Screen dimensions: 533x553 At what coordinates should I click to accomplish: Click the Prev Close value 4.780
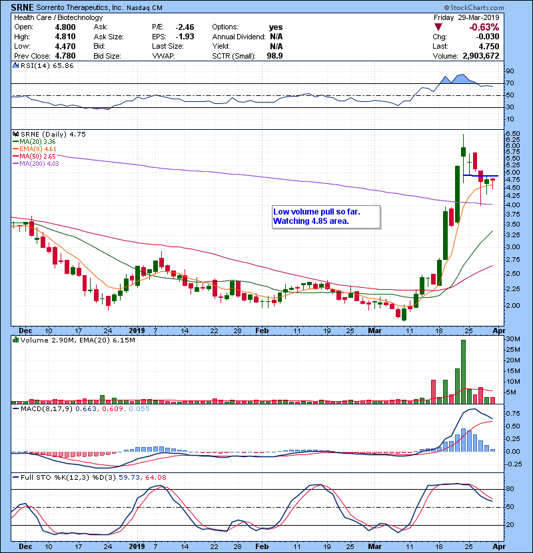pos(65,56)
